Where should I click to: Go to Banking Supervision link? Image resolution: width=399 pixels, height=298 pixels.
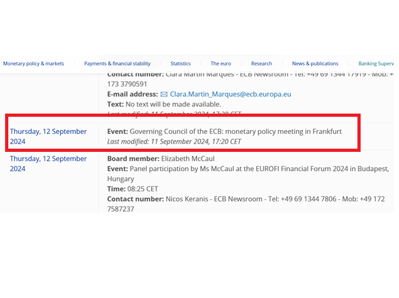[376, 64]
